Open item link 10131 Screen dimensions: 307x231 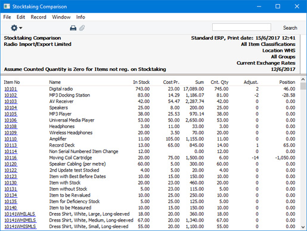click(x=11, y=189)
